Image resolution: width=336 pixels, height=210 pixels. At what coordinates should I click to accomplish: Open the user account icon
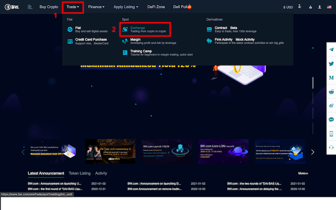pyautogui.click(x=319, y=7)
